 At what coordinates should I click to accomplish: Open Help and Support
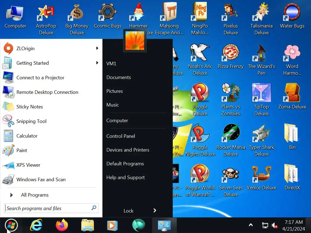(x=126, y=177)
